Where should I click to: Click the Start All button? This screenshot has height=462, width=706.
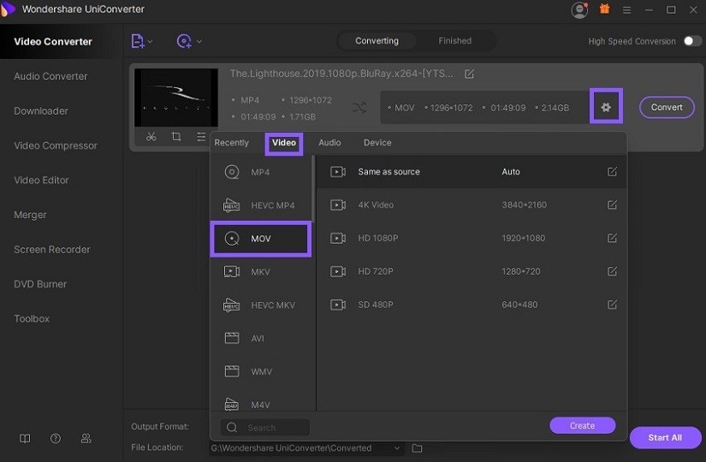coord(665,438)
